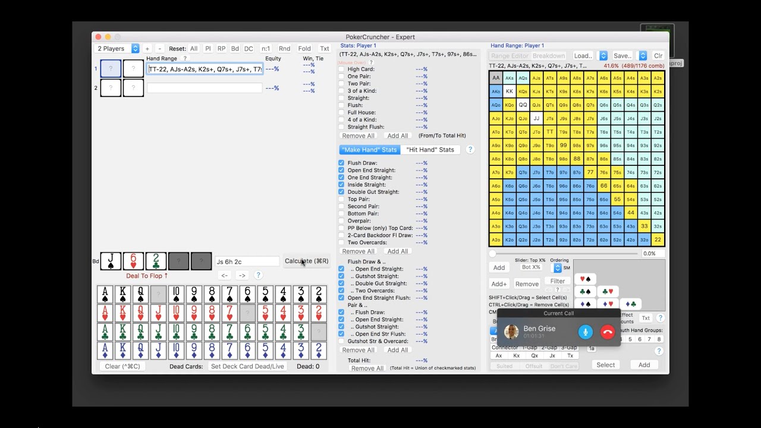Open the Breakdown tab
Screen dimensions: 761x428
[x=548, y=56]
